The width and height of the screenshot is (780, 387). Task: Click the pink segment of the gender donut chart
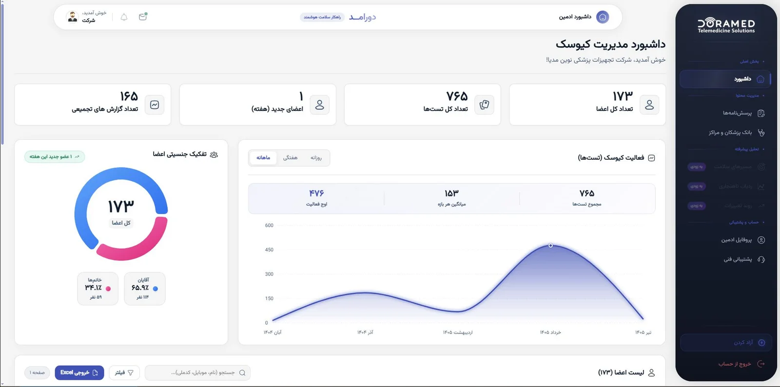pyautogui.click(x=139, y=243)
